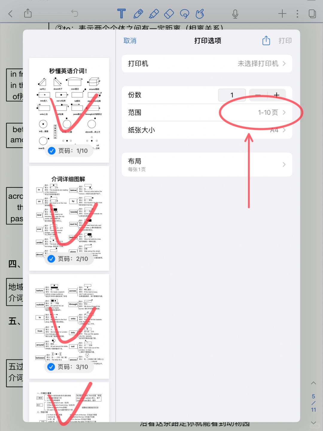Uncheck page 3/10 checkbox
323x431 pixels.
point(51,367)
